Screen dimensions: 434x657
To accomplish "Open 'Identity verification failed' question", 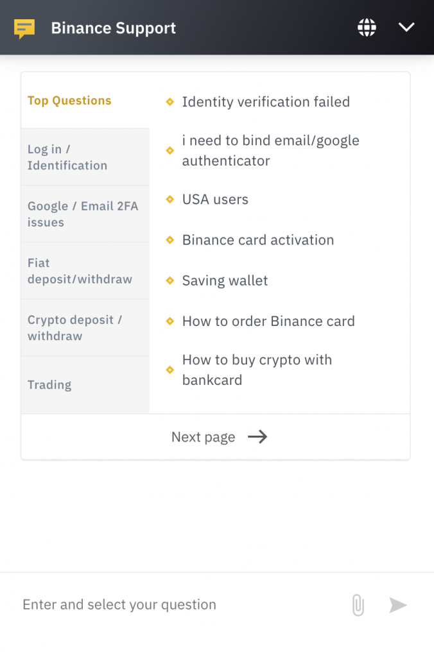I will (266, 102).
